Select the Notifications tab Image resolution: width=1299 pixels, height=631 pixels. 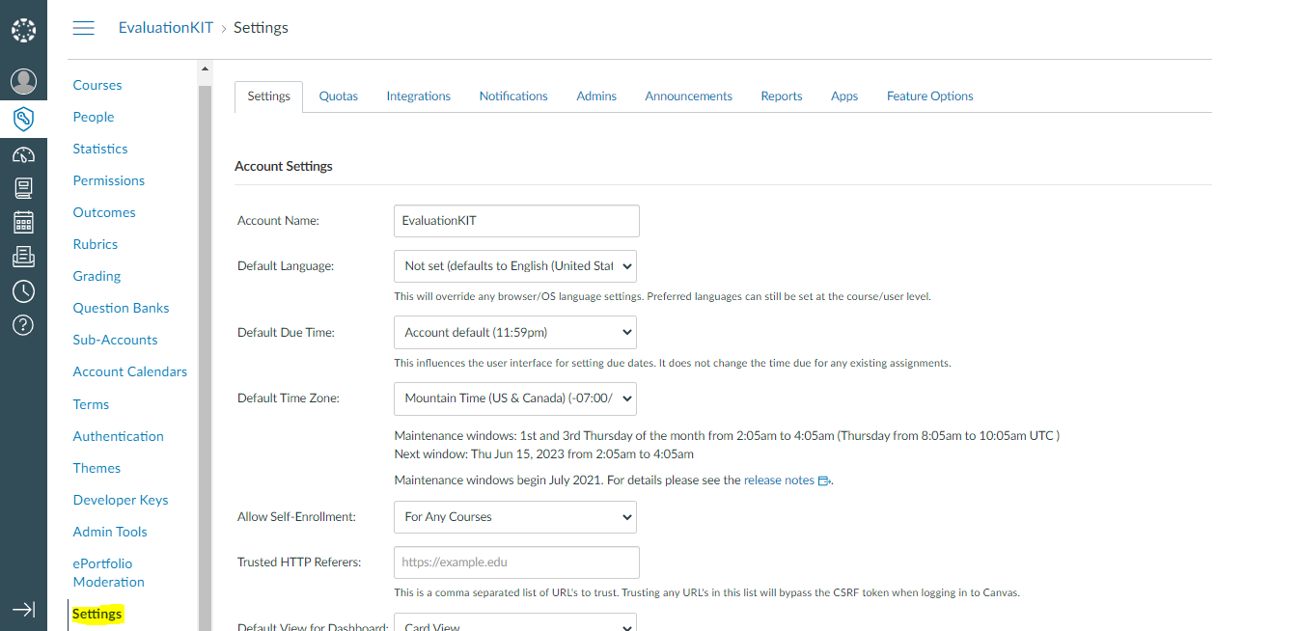(x=512, y=96)
